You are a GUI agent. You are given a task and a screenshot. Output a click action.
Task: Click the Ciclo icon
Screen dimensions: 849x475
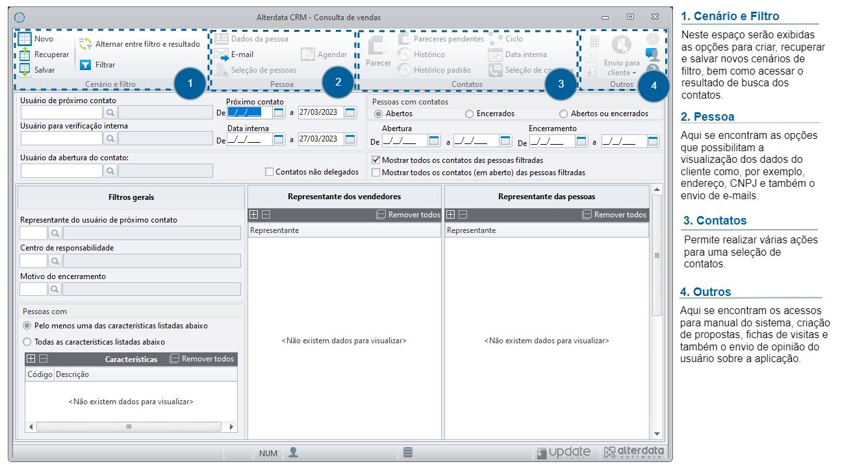click(x=496, y=39)
